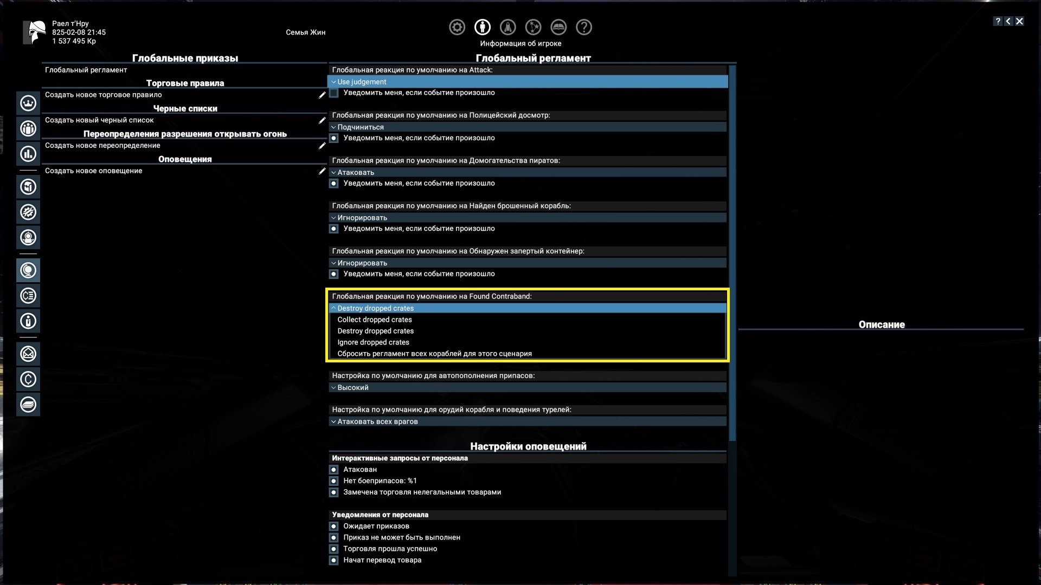Screen dimensions: 1041x585
Task: Open the encyclopedia book icon
Action: click(x=558, y=27)
